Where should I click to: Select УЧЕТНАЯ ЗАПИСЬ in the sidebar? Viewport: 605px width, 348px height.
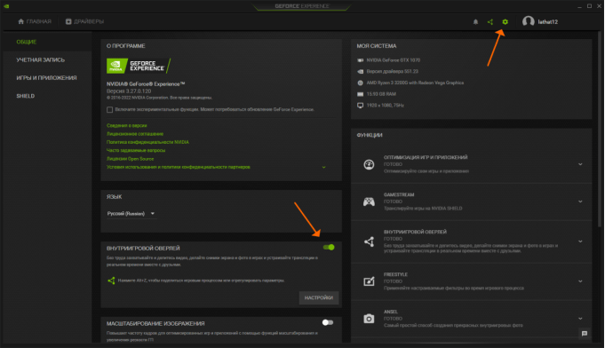[41, 60]
